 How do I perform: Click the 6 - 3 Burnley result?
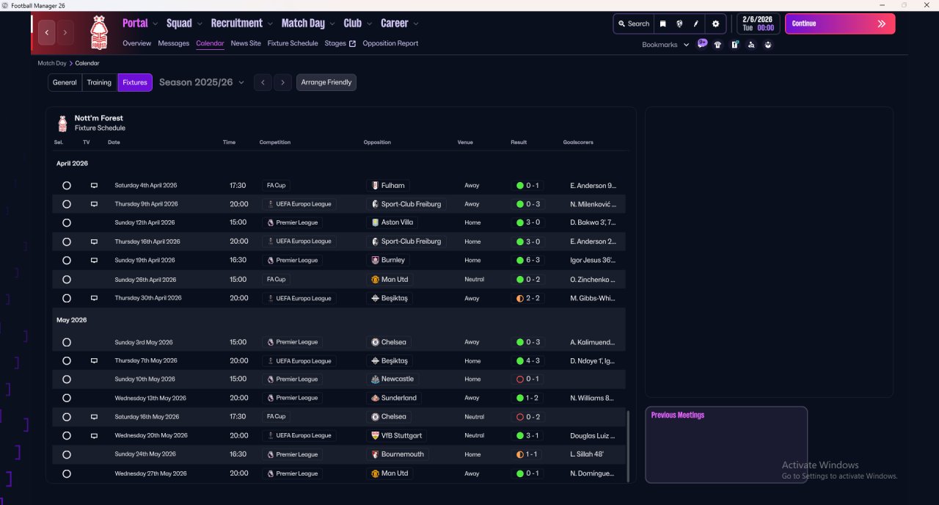[x=528, y=260]
